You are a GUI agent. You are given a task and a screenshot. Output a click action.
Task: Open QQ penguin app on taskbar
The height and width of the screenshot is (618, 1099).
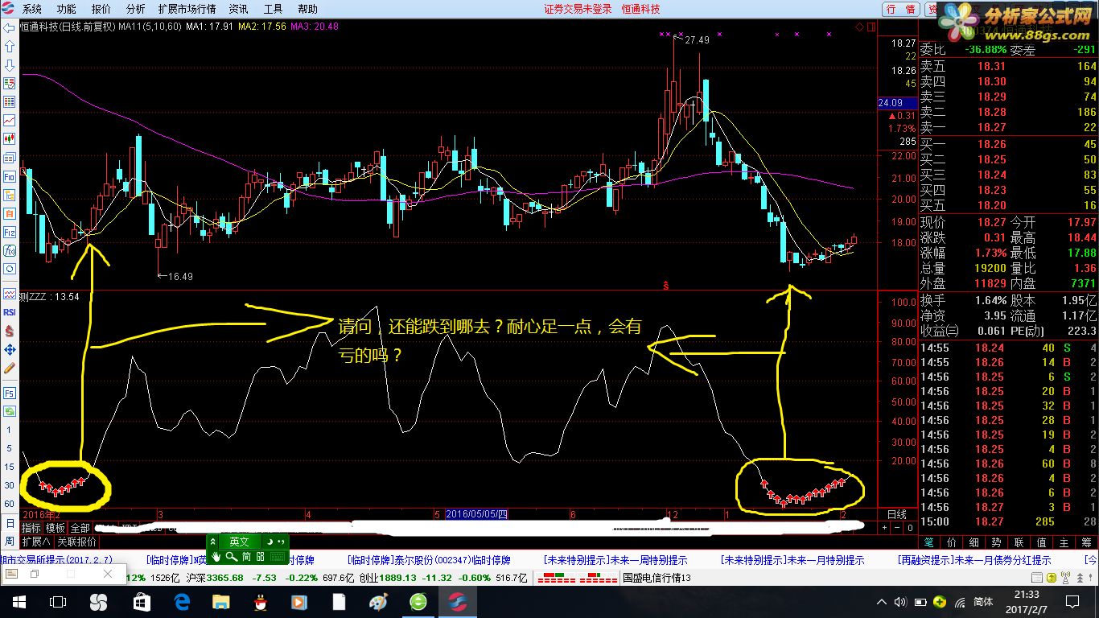tap(259, 602)
